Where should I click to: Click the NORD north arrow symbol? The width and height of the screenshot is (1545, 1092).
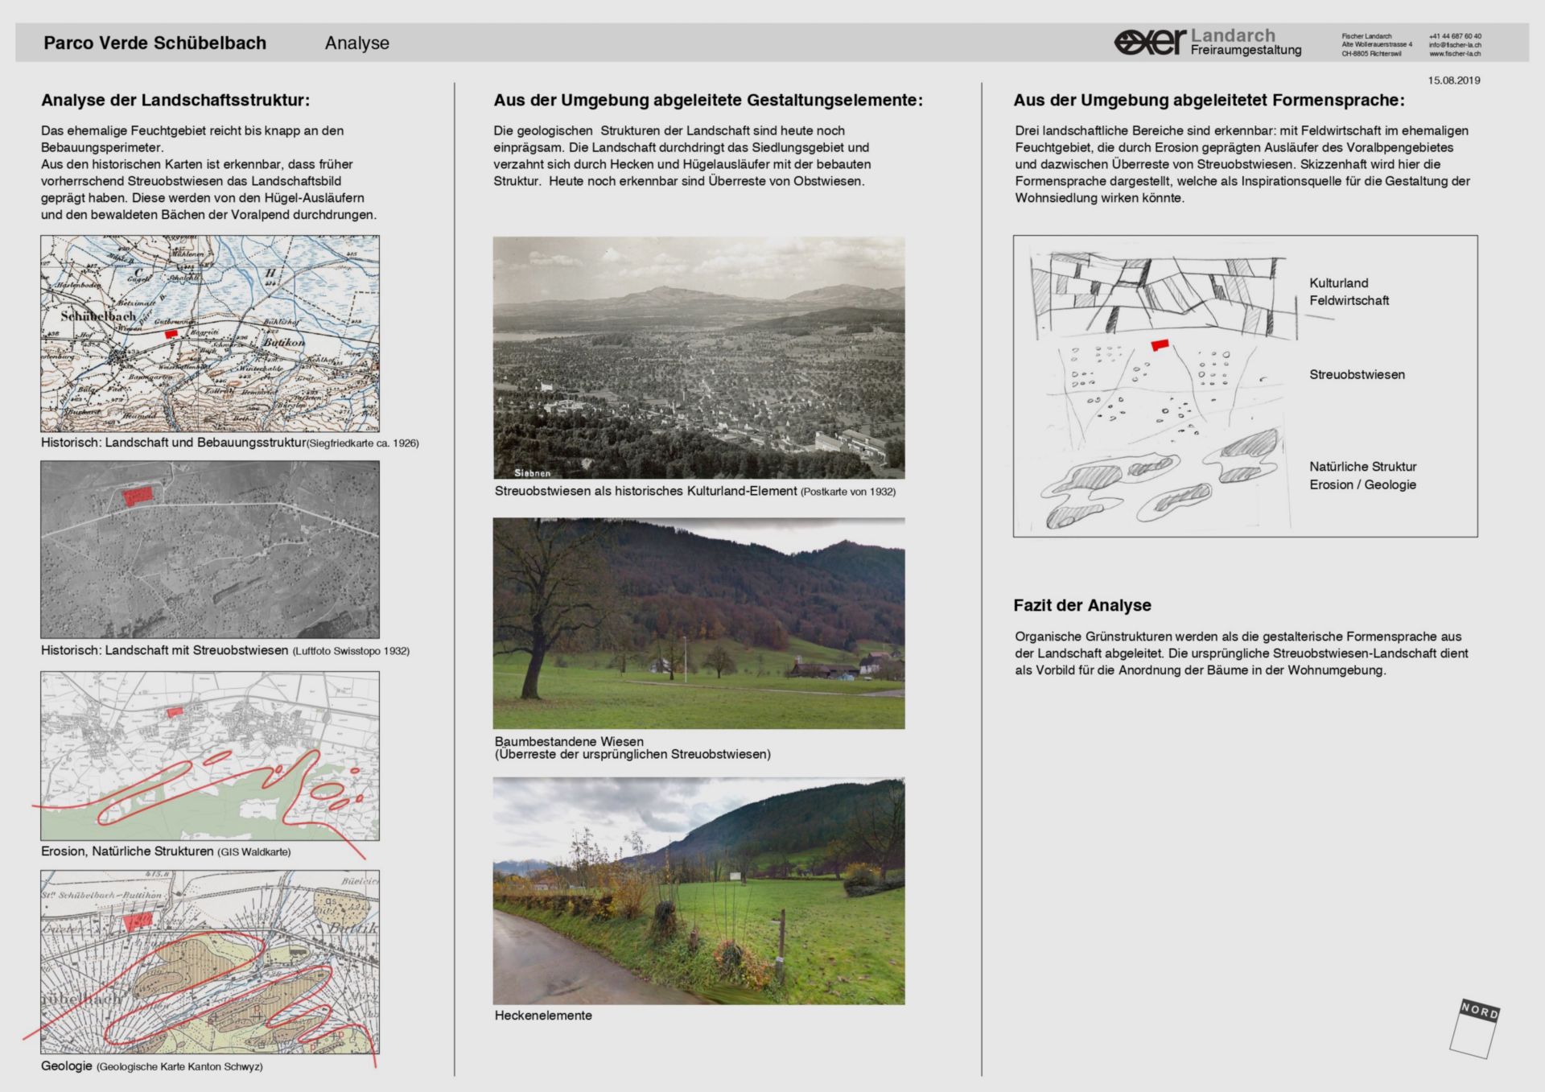(x=1476, y=1029)
